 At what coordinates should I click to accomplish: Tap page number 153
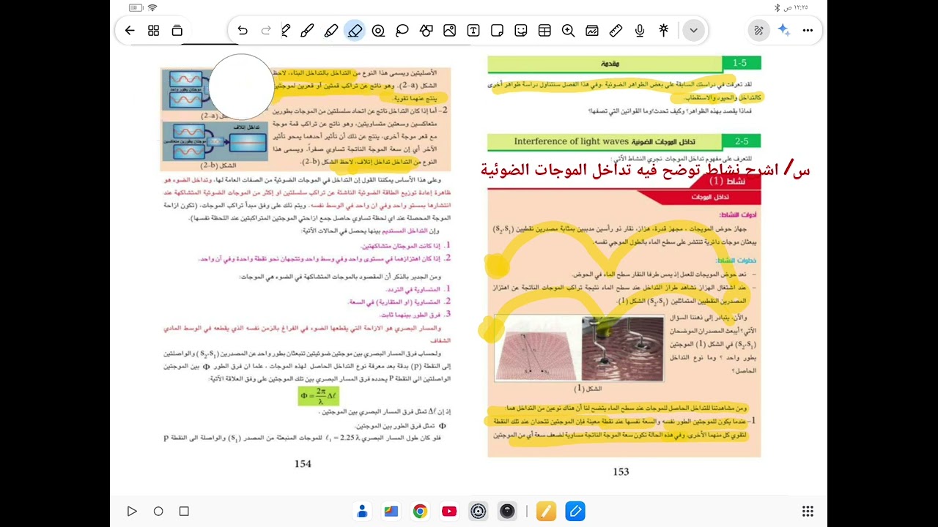621,471
